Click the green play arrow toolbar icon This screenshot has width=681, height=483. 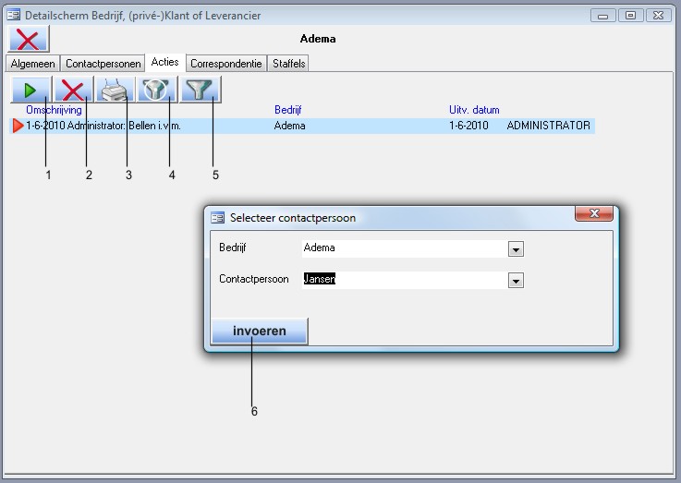(x=30, y=90)
